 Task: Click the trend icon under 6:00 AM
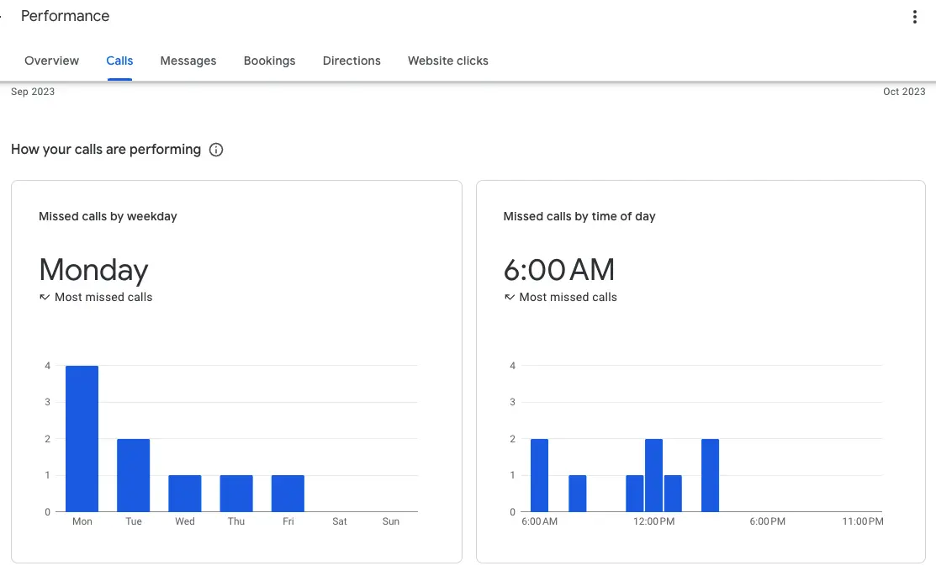[509, 297]
